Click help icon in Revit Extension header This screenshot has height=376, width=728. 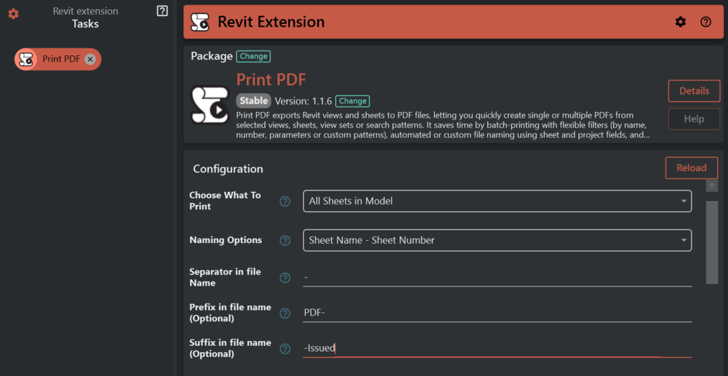[x=706, y=22]
